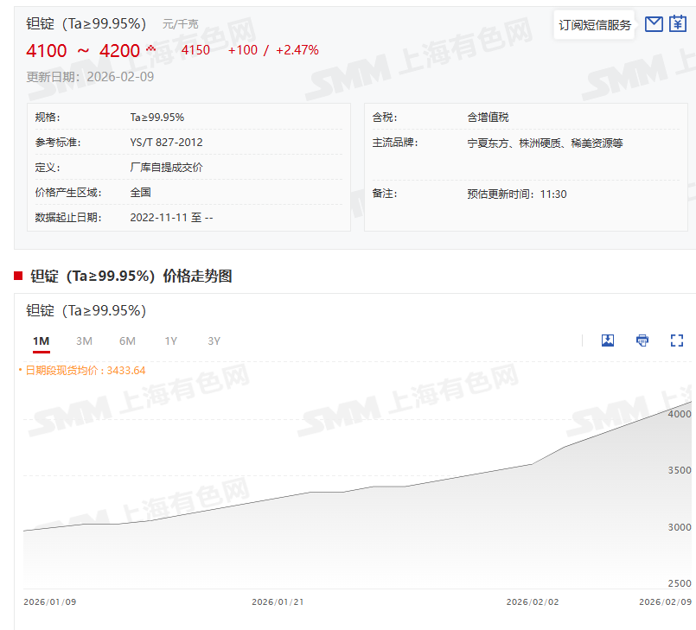Click the red square beside 价格走势图 heading

(18, 276)
